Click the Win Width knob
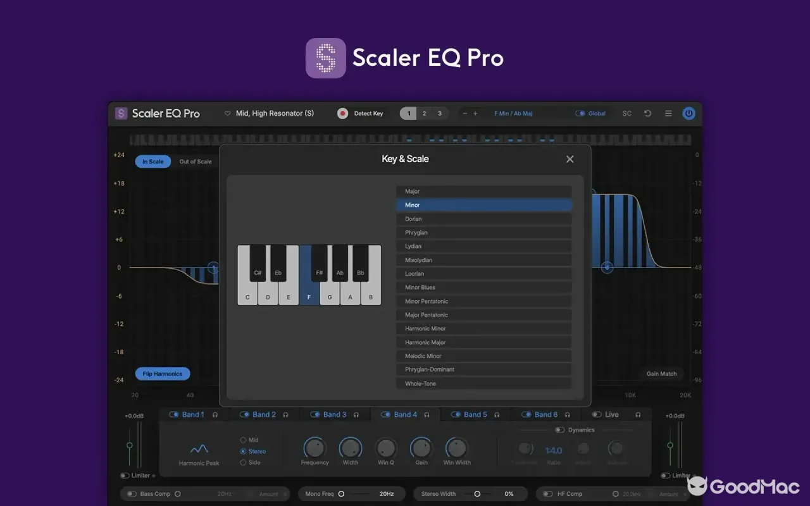Viewport: 810px width, 506px height. click(457, 448)
